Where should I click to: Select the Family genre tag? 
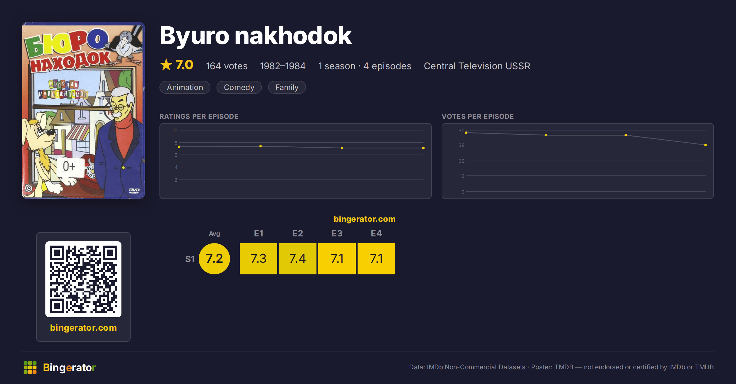pyautogui.click(x=287, y=87)
